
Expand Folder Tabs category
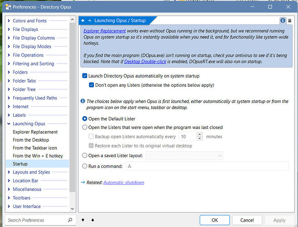point(9,81)
